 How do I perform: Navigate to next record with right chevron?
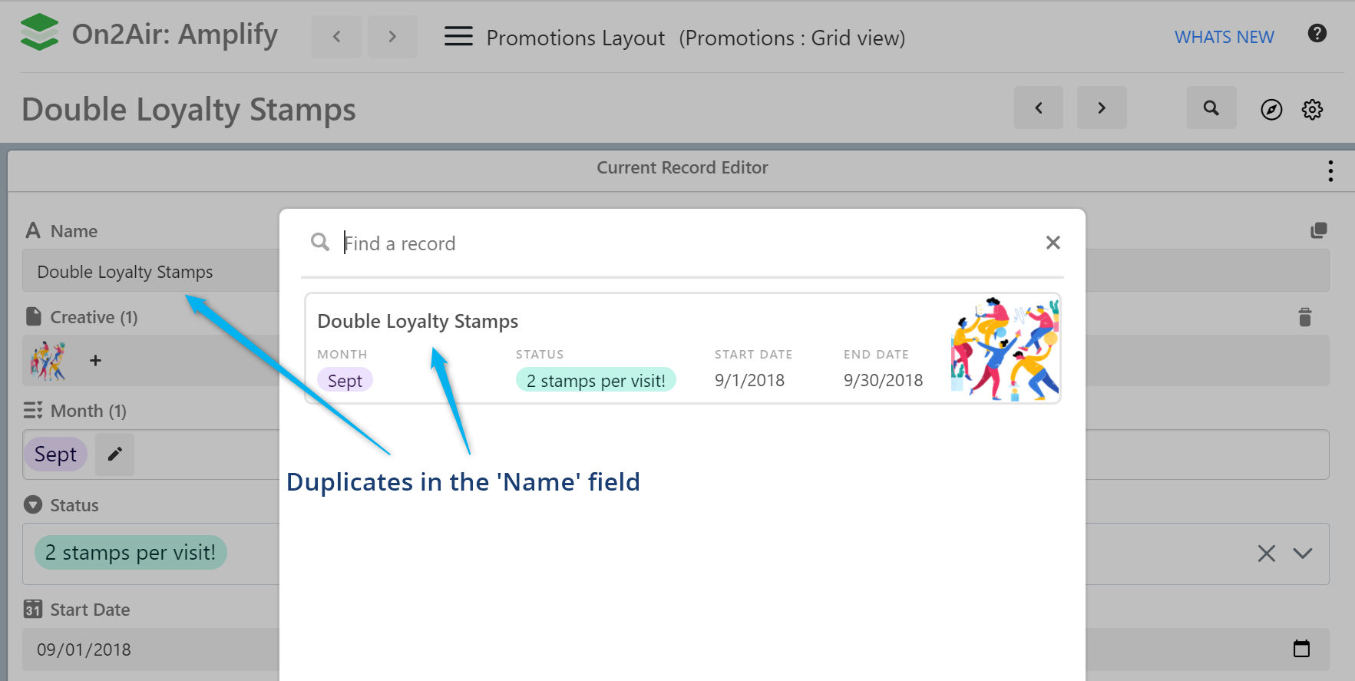[1102, 107]
